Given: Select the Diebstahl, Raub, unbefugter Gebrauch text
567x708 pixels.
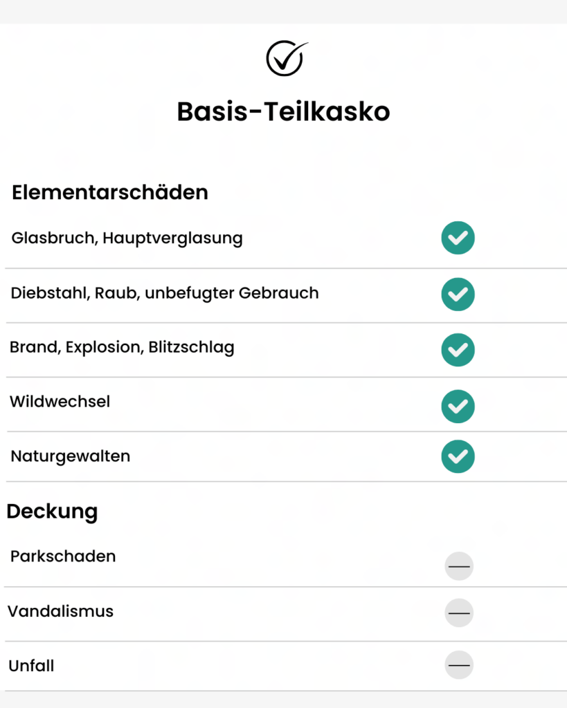Looking at the screenshot, I should click(165, 293).
